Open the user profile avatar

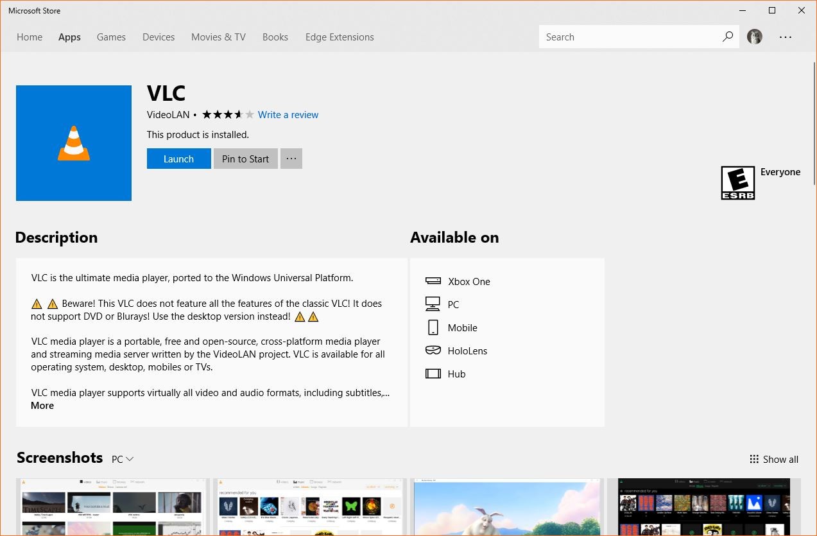click(755, 37)
